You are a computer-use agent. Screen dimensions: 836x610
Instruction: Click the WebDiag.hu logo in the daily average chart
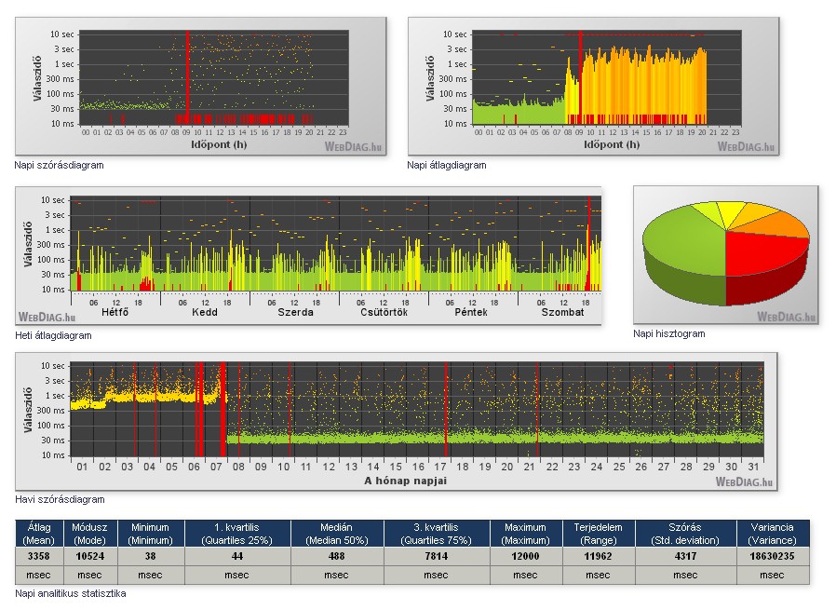coord(746,145)
